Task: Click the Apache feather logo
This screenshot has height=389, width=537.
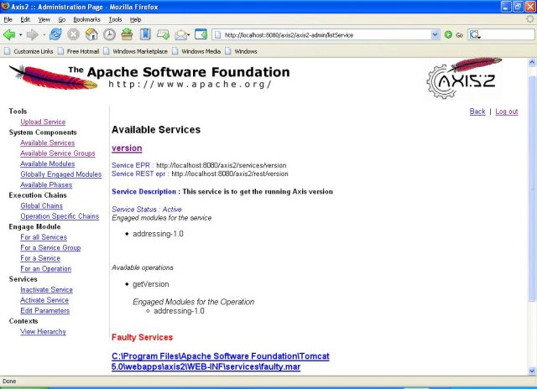Action: coord(54,76)
